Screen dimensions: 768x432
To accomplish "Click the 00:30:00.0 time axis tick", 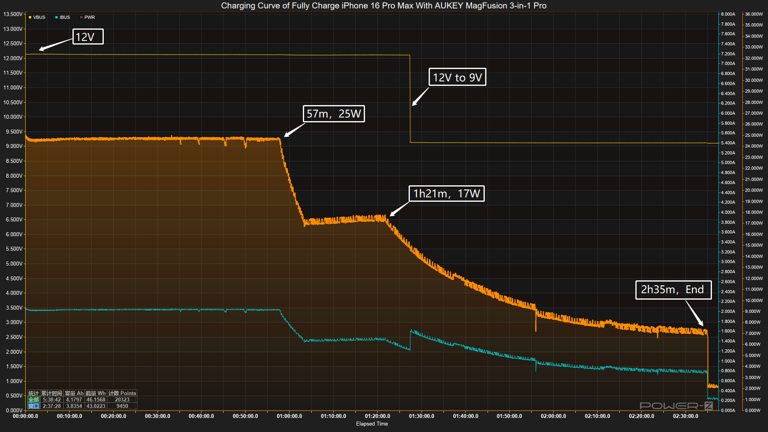I will [x=157, y=416].
